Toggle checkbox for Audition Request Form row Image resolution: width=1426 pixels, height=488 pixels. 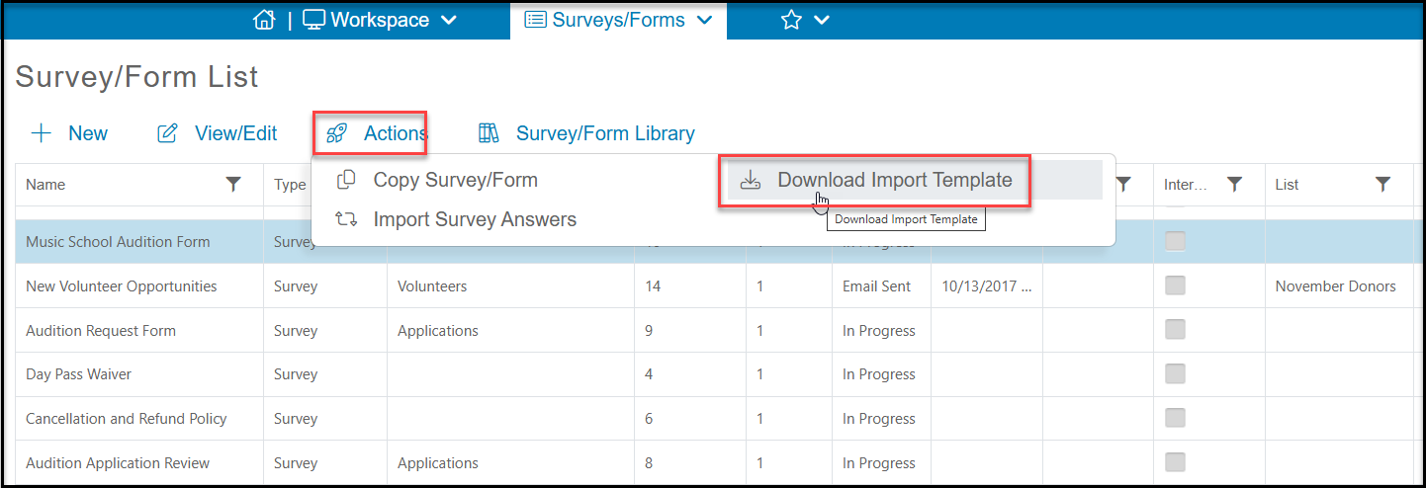1175,330
